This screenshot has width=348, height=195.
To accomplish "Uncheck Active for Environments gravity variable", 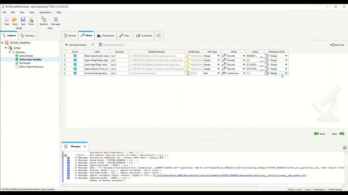I will coord(75,73).
